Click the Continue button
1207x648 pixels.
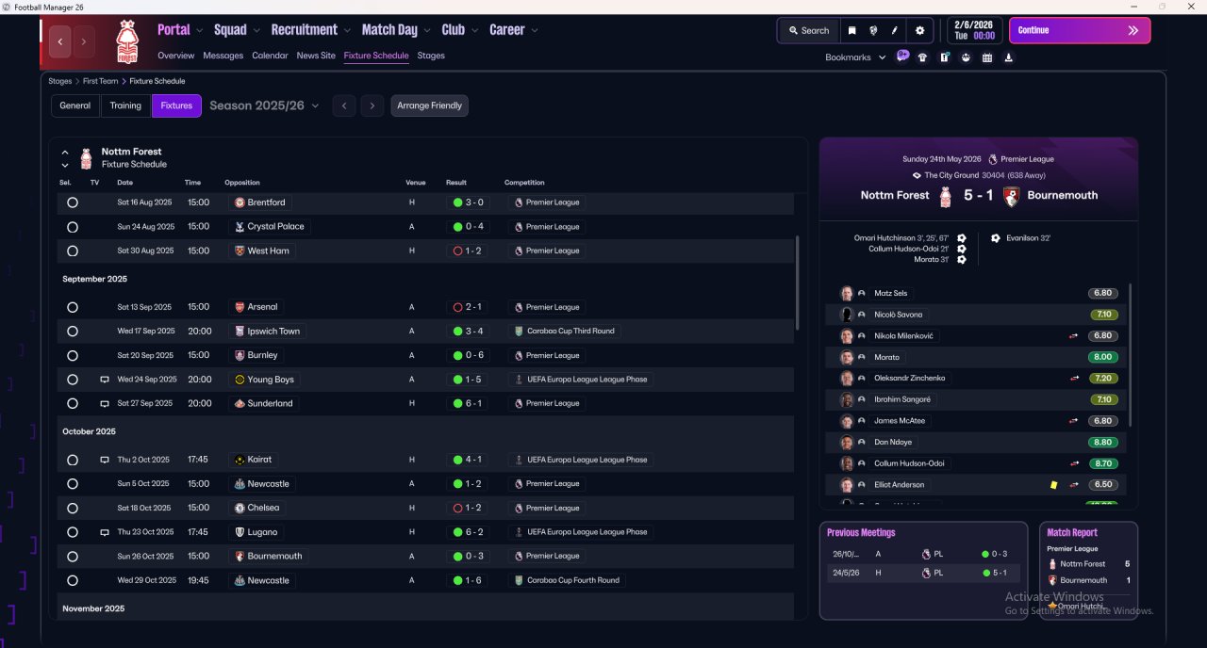tap(1080, 30)
